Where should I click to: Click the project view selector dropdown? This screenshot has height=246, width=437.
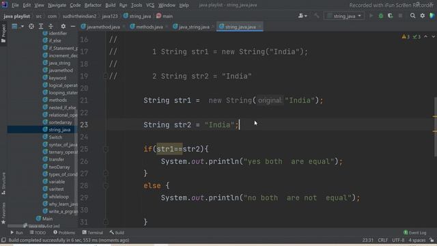(x=17, y=26)
